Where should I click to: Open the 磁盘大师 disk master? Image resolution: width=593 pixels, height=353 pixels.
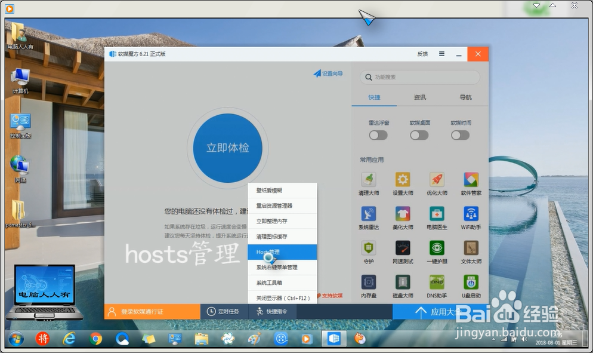pyautogui.click(x=402, y=286)
